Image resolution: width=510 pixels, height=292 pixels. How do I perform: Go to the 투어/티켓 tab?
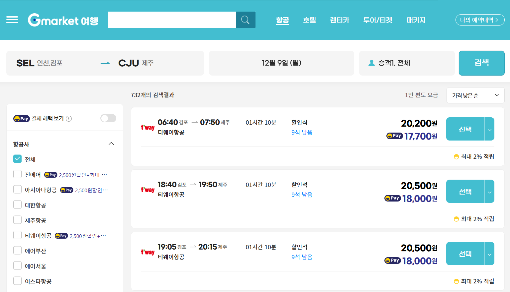pos(378,20)
